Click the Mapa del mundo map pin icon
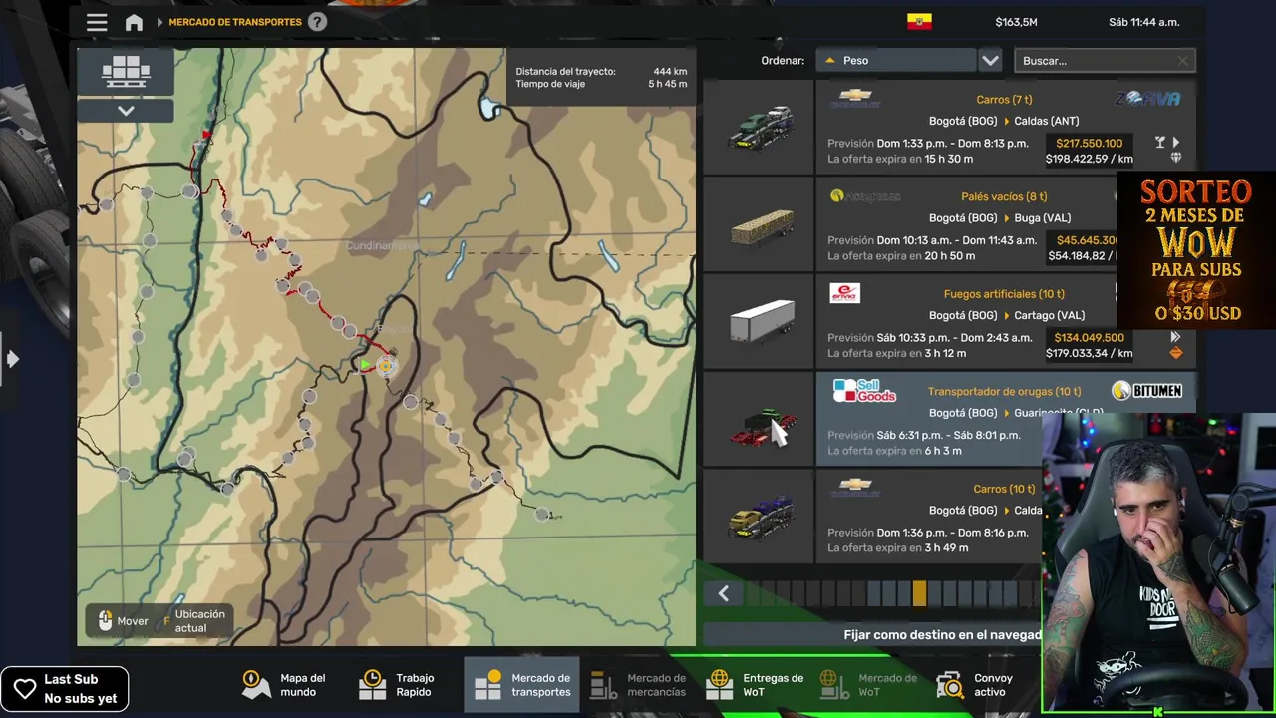 [256, 684]
